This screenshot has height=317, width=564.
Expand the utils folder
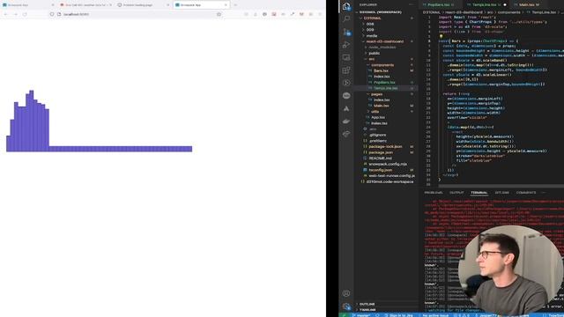point(385,112)
